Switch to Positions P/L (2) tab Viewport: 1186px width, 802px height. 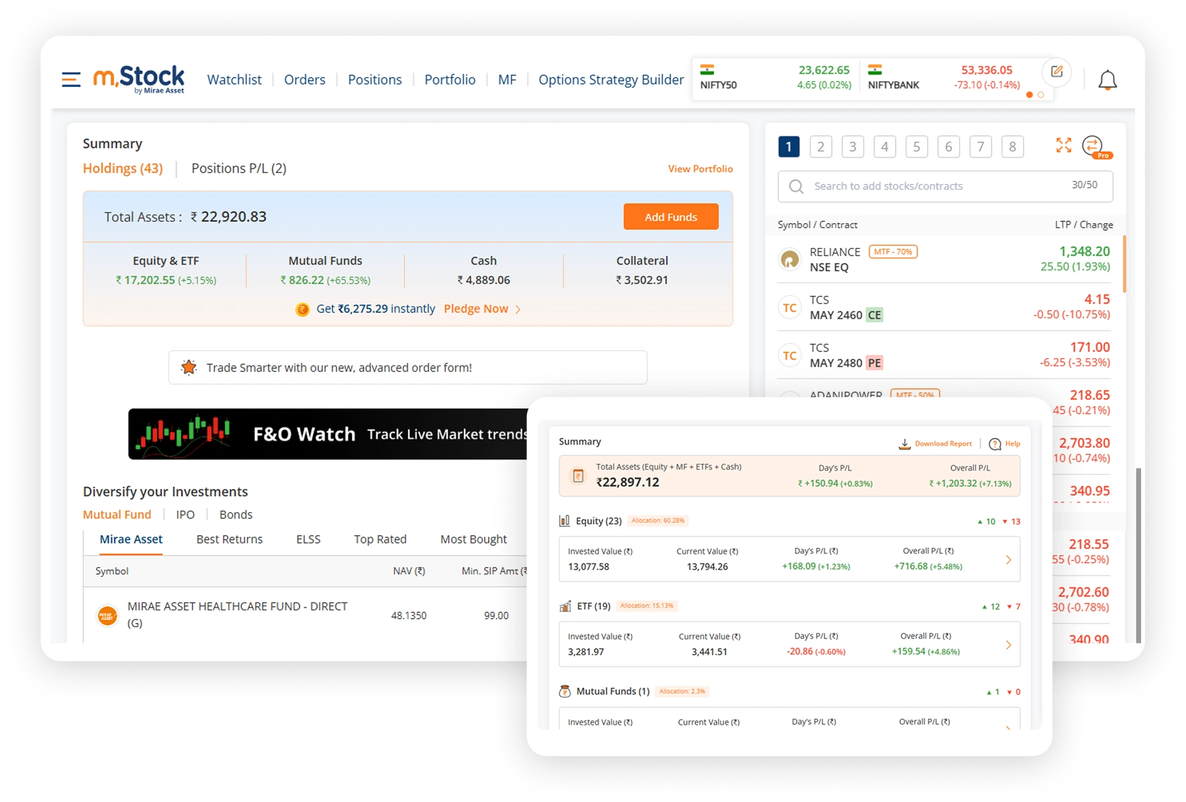pos(239,168)
